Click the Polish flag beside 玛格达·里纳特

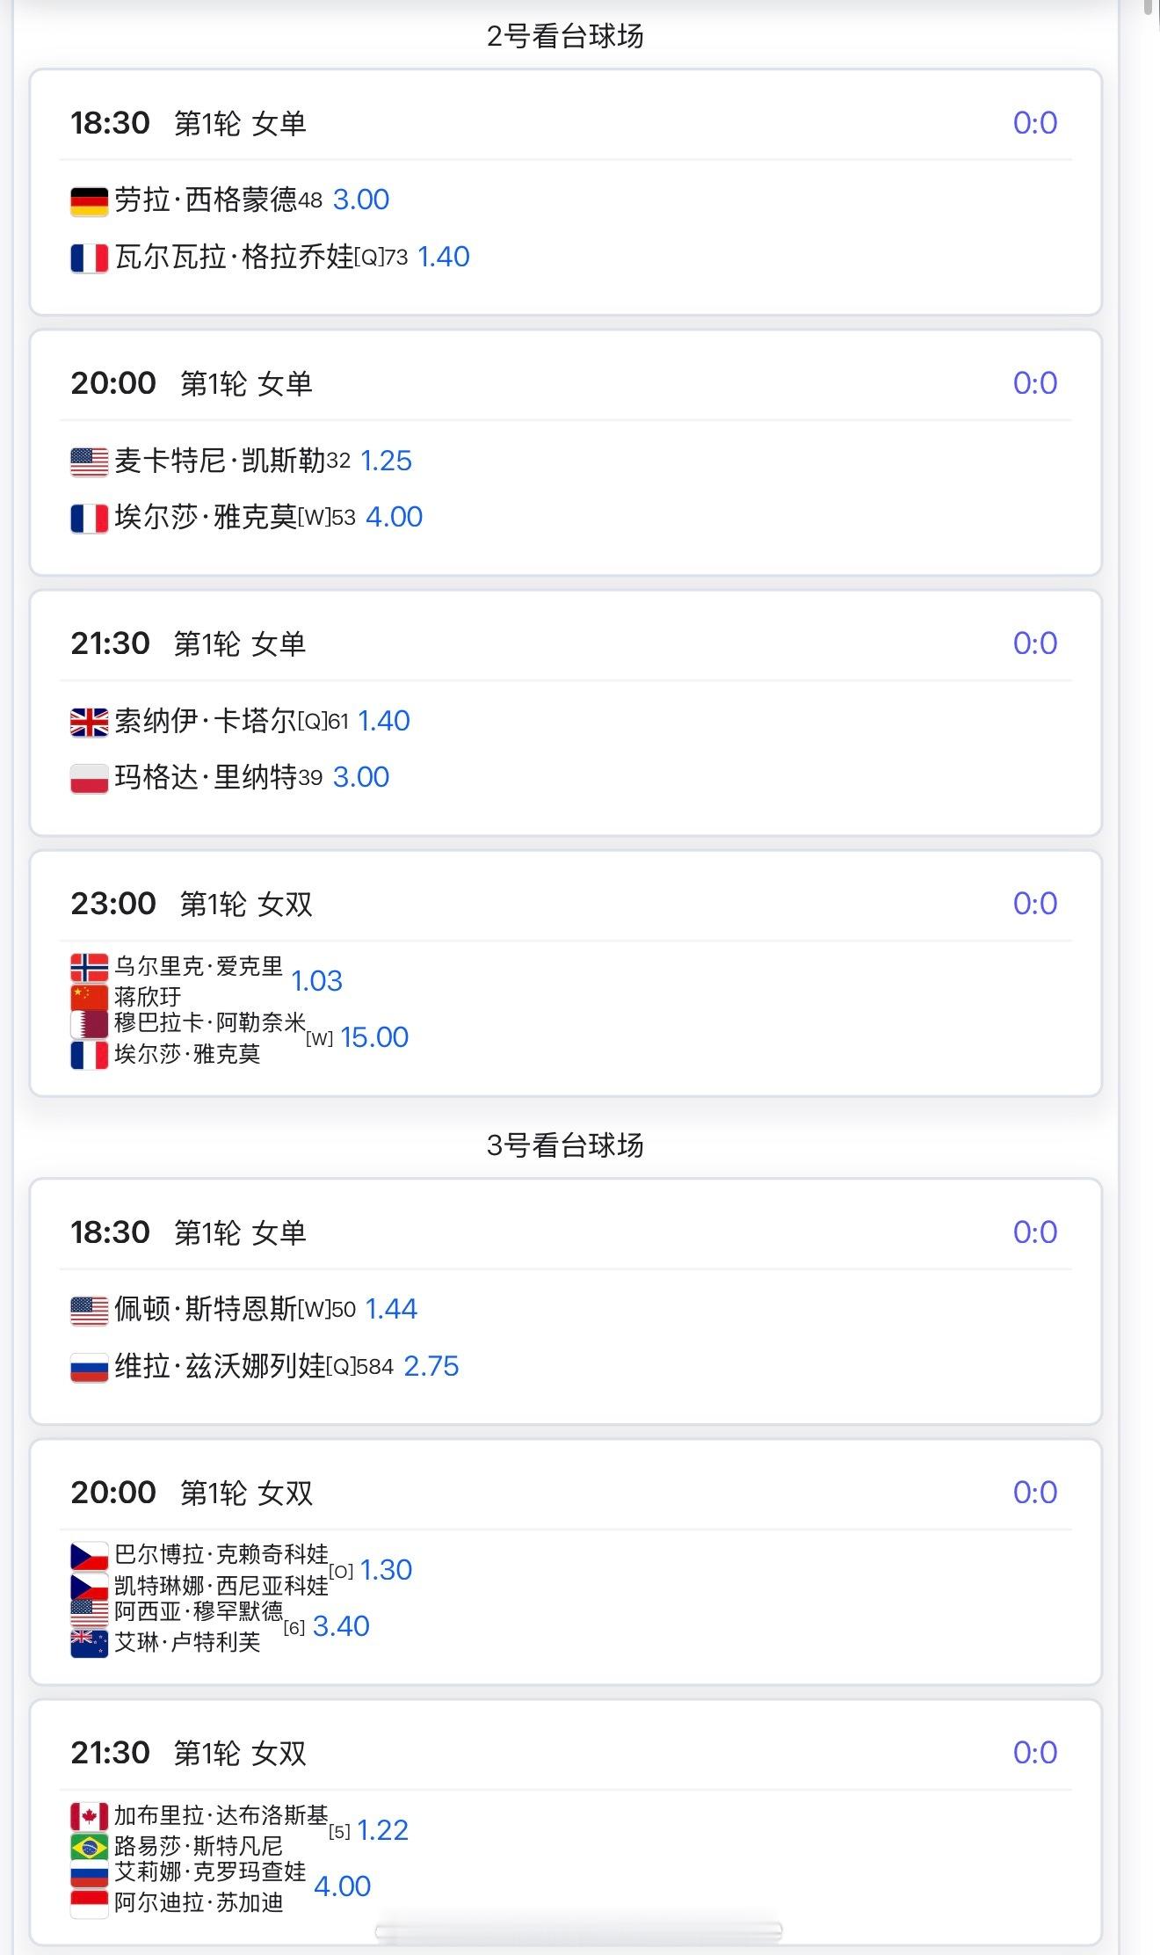tap(89, 778)
